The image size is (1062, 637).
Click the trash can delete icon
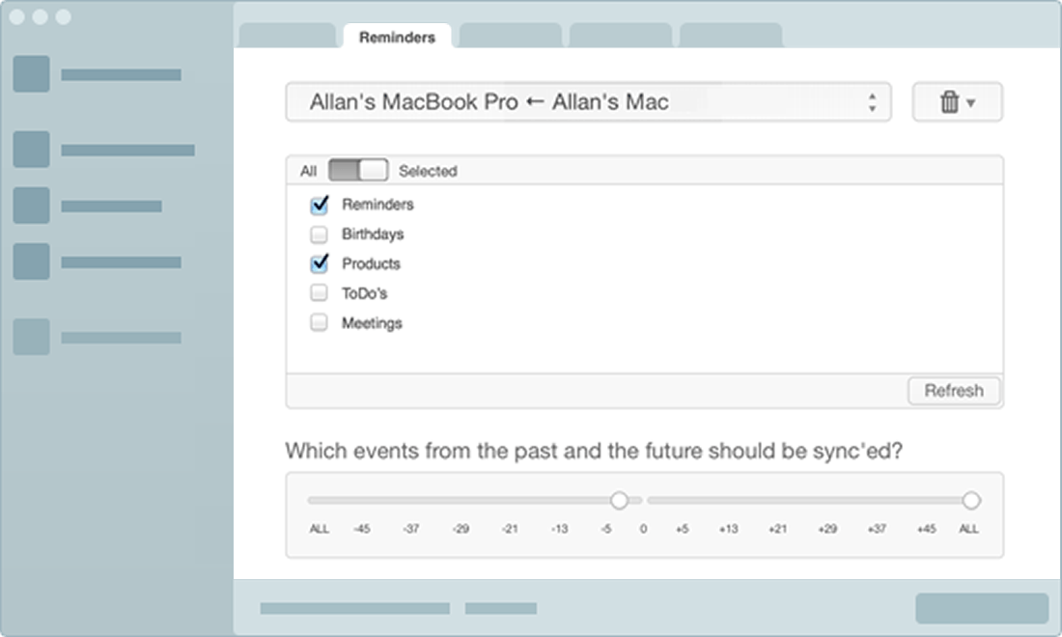pyautogui.click(x=949, y=102)
